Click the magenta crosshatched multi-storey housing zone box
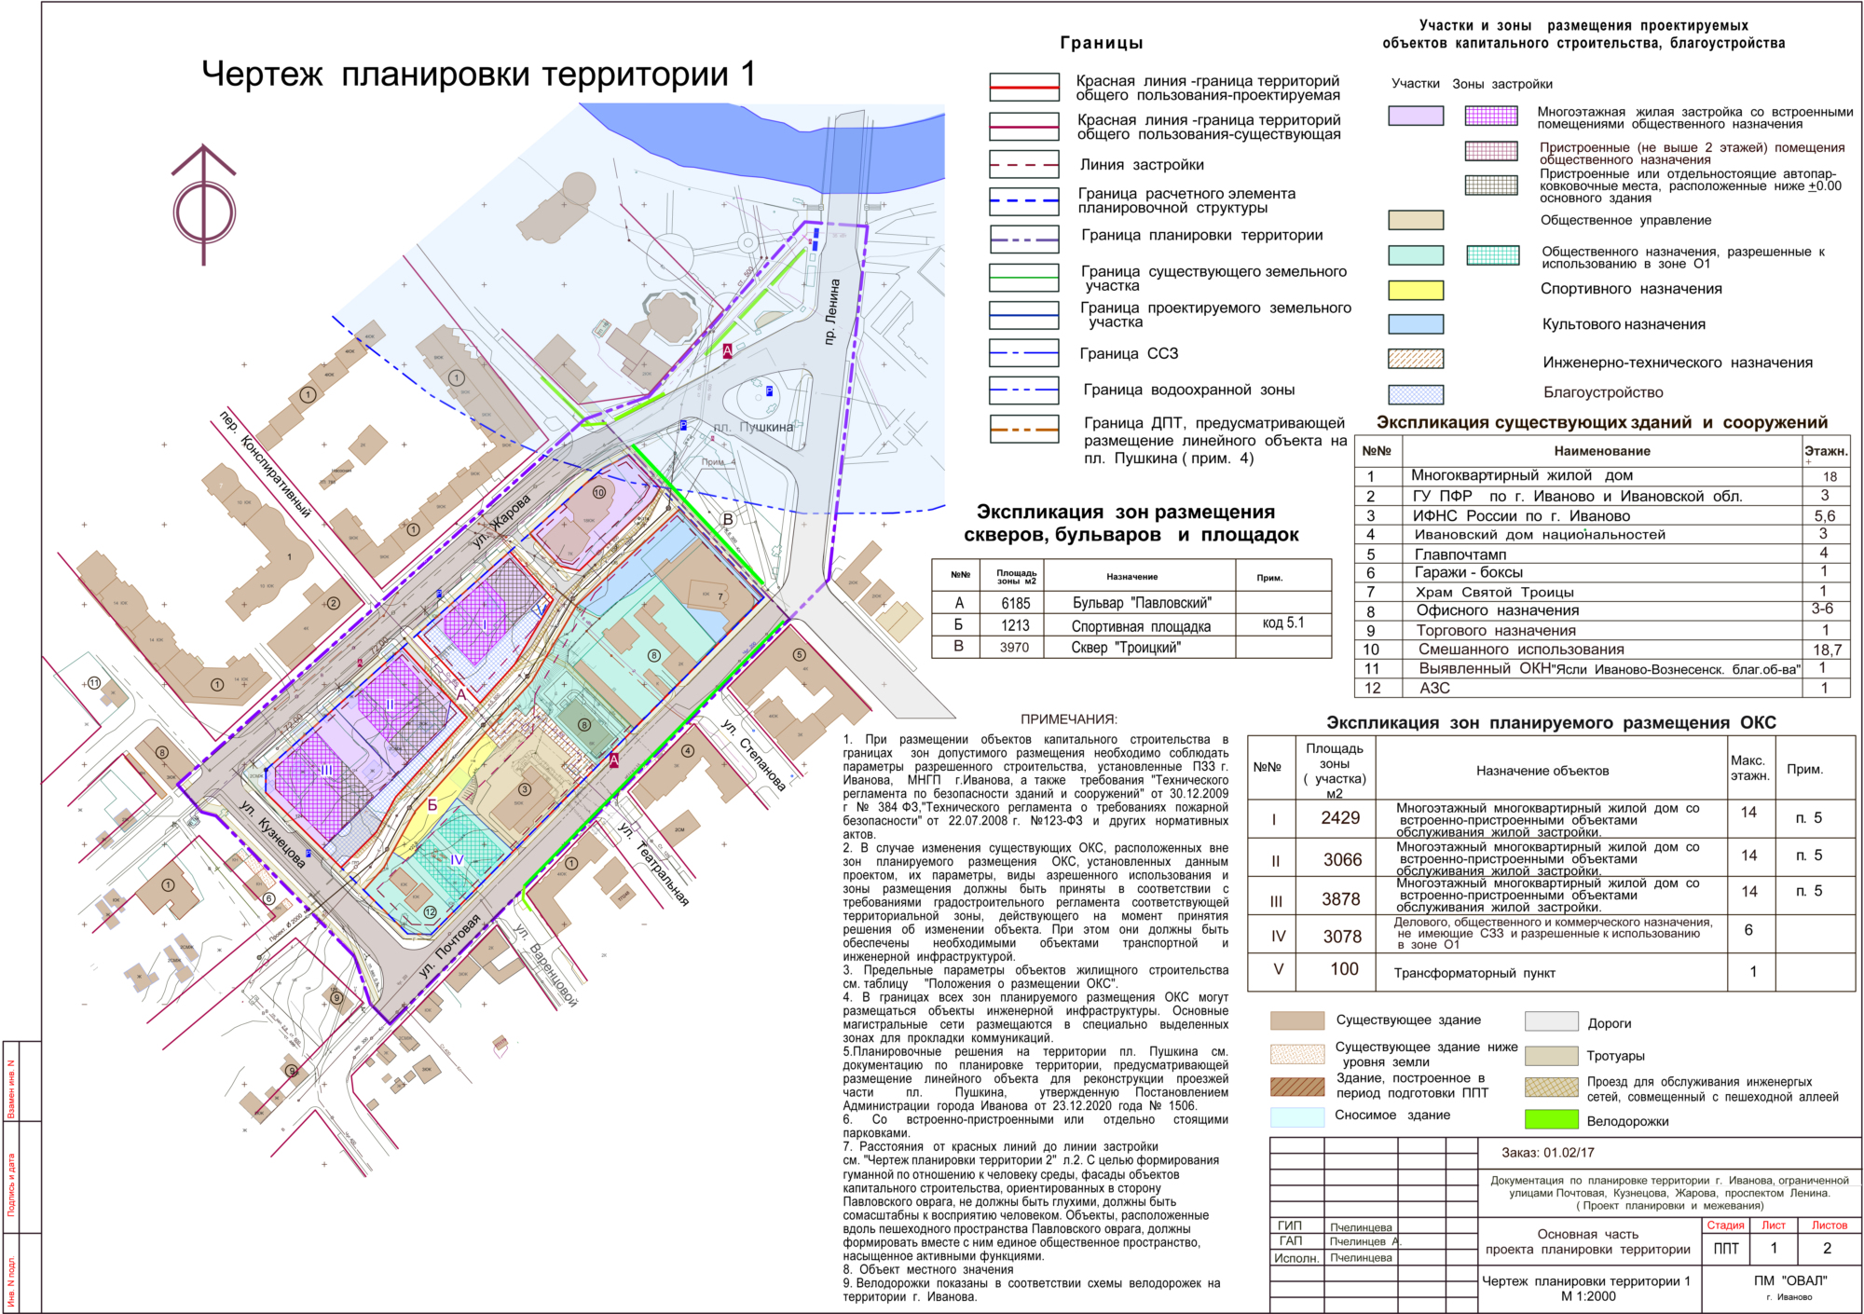 [1491, 116]
